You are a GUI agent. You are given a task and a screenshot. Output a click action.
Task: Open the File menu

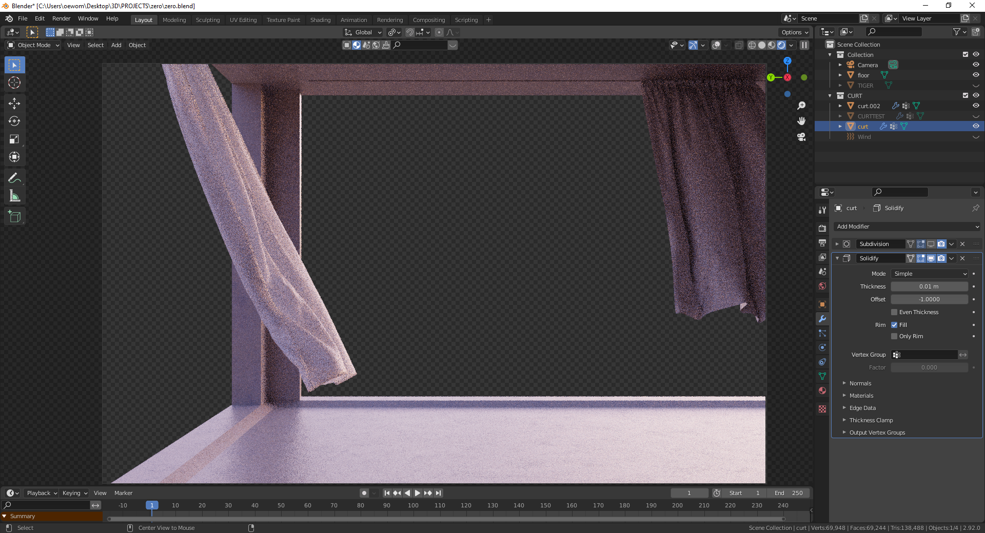click(23, 18)
